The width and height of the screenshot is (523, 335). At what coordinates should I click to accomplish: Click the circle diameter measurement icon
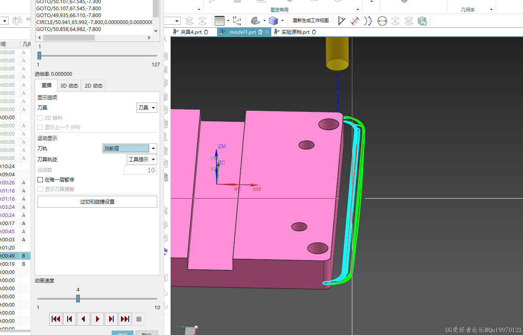(x=382, y=20)
